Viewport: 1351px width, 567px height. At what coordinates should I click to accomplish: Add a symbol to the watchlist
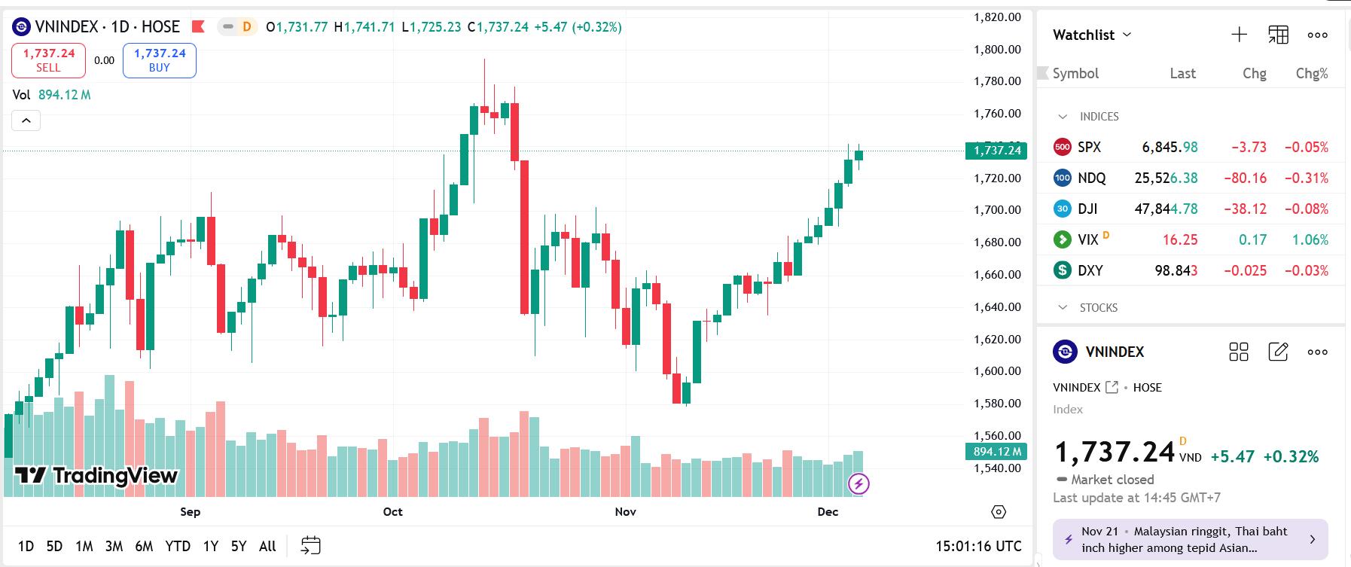pyautogui.click(x=1239, y=35)
